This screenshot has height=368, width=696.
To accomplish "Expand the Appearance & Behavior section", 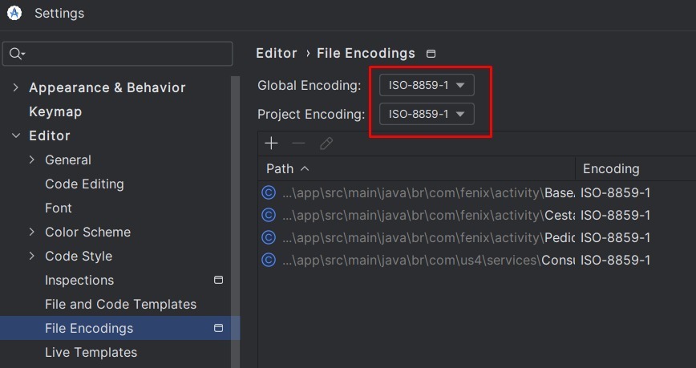I will pyautogui.click(x=16, y=87).
